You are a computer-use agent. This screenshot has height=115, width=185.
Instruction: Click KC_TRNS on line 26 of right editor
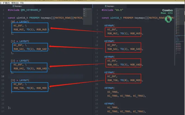(x=112, y=107)
